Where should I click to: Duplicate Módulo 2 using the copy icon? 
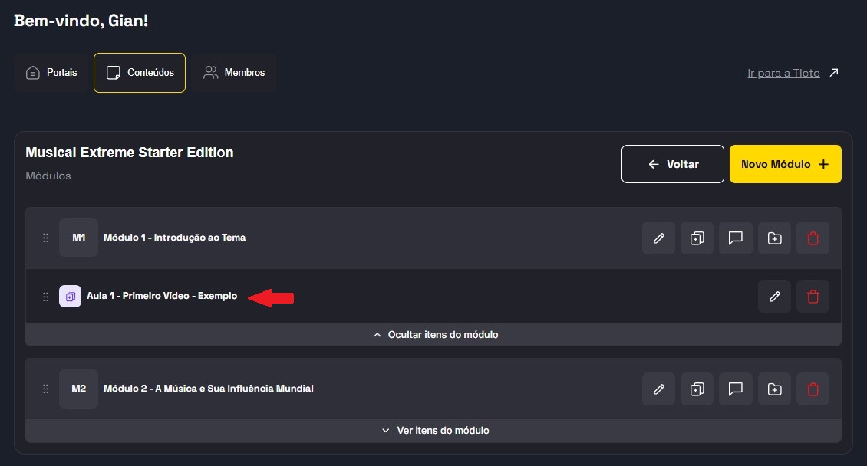pyautogui.click(x=697, y=389)
